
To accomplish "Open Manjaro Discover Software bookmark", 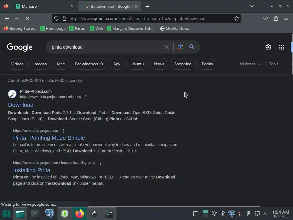I will coord(130,28).
